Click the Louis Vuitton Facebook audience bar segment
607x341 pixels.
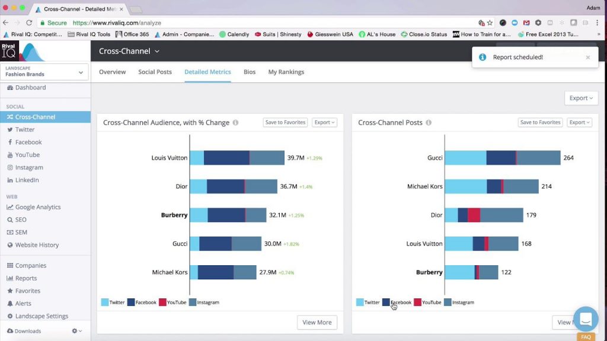coord(226,157)
